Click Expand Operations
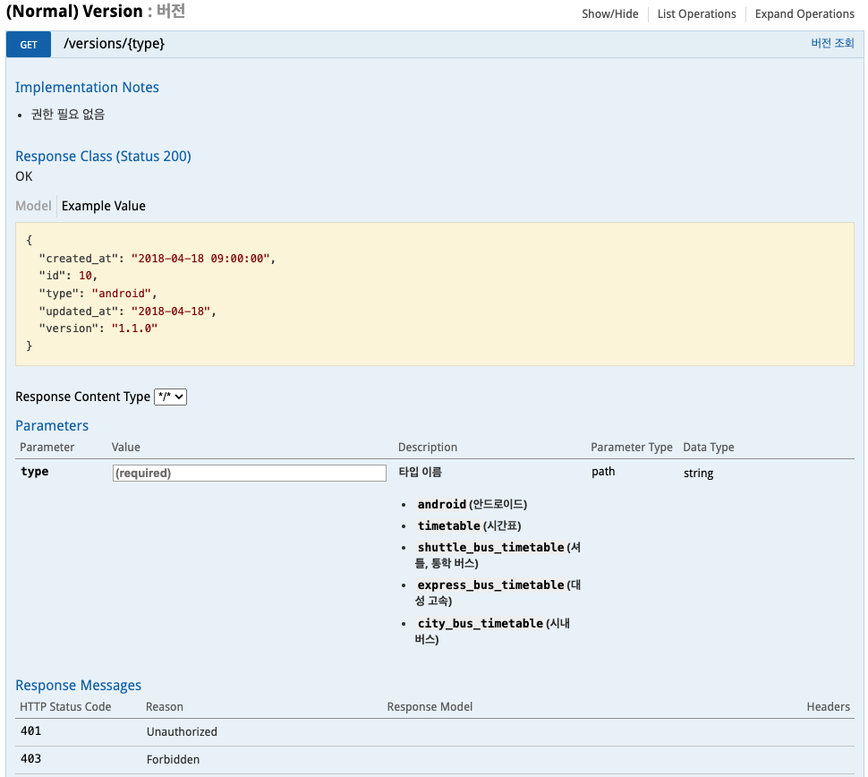This screenshot has width=868, height=777. click(804, 13)
